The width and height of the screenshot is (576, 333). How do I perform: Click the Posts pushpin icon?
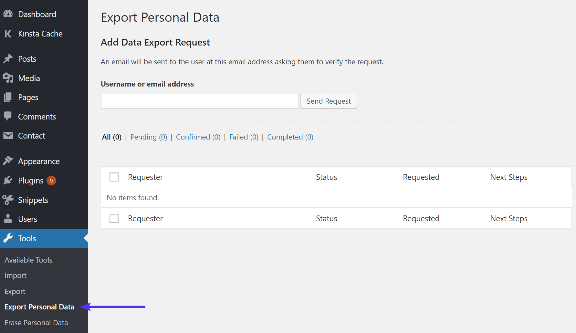coord(8,58)
